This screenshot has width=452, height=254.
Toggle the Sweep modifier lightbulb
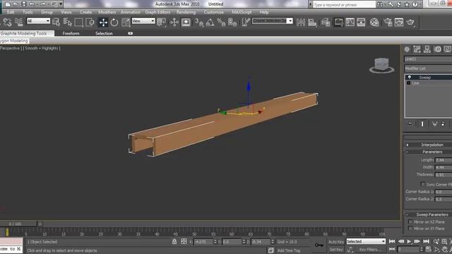(409, 77)
